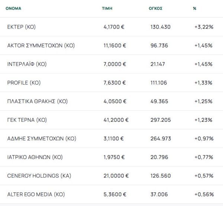Select ALTER EGO MEDIA (ΚΟ) stock

pos(36,194)
